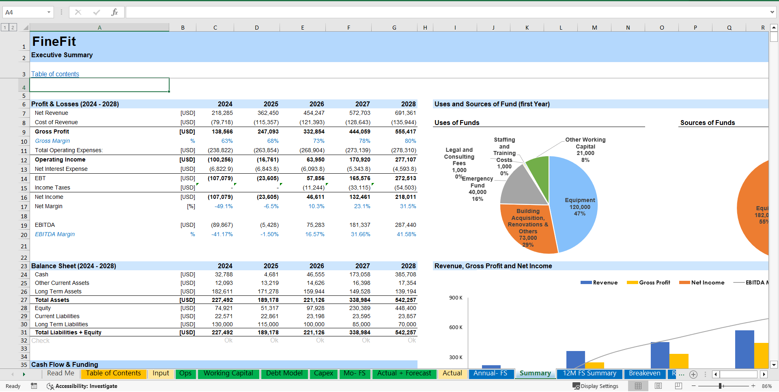Click vertical scrollbar down arrow
This screenshot has width=779, height=392.
coord(774,364)
